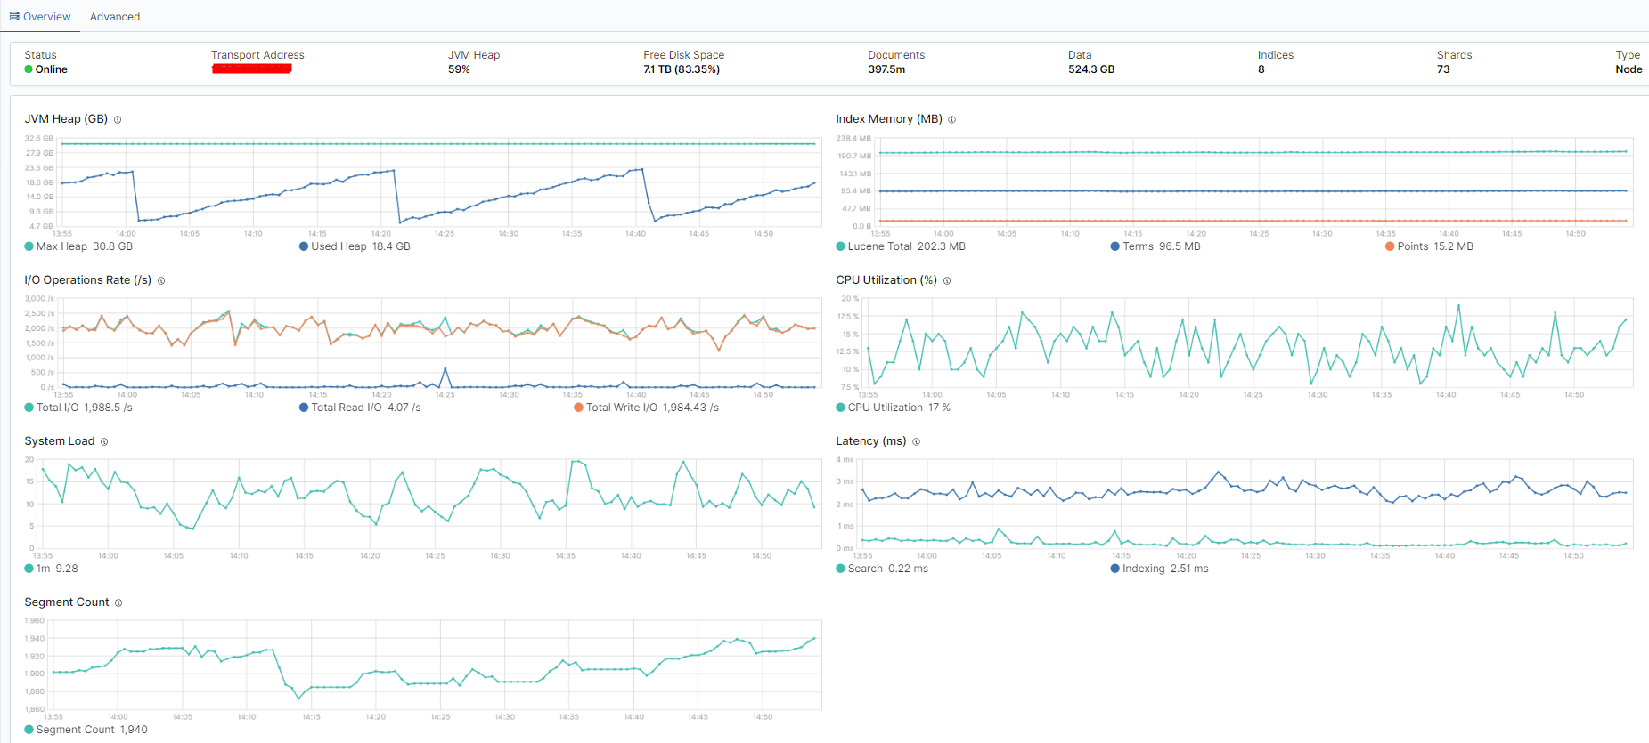Click the JVM Heap chart info icon
1649x743 pixels.
118,119
